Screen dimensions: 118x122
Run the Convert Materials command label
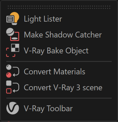click(54, 71)
